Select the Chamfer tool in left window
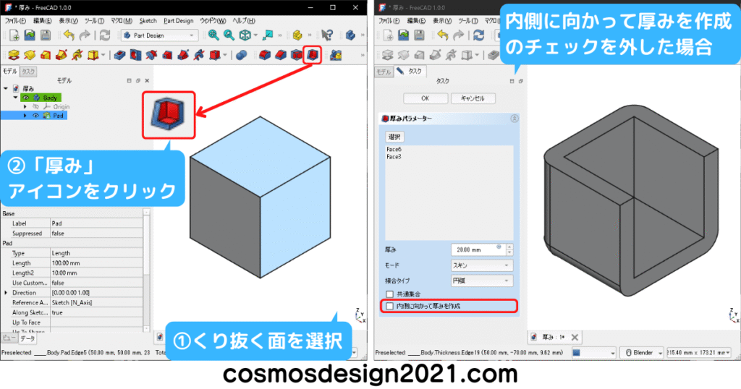The image size is (741, 389). tap(281, 55)
